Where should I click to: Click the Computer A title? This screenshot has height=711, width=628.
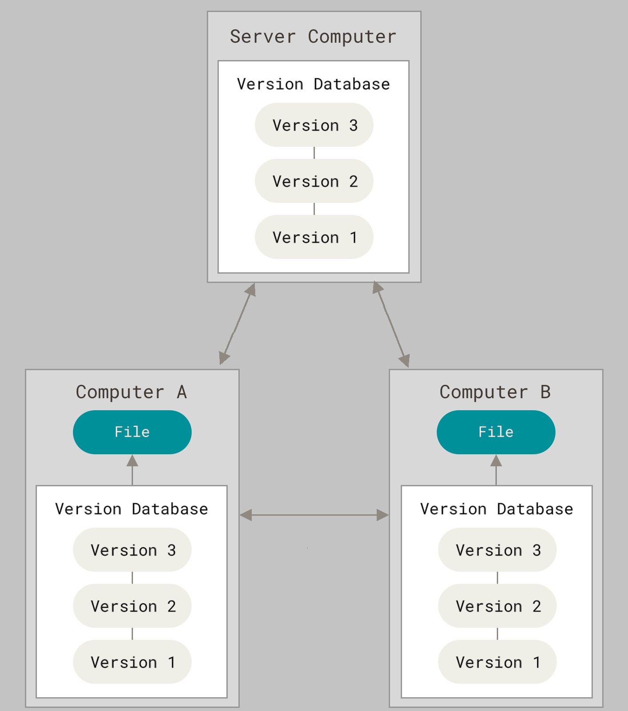[x=132, y=392]
